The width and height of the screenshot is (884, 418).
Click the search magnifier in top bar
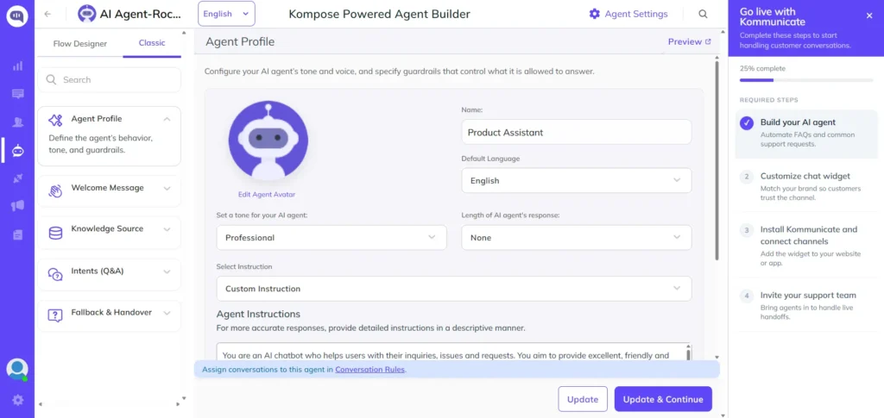[x=703, y=14]
